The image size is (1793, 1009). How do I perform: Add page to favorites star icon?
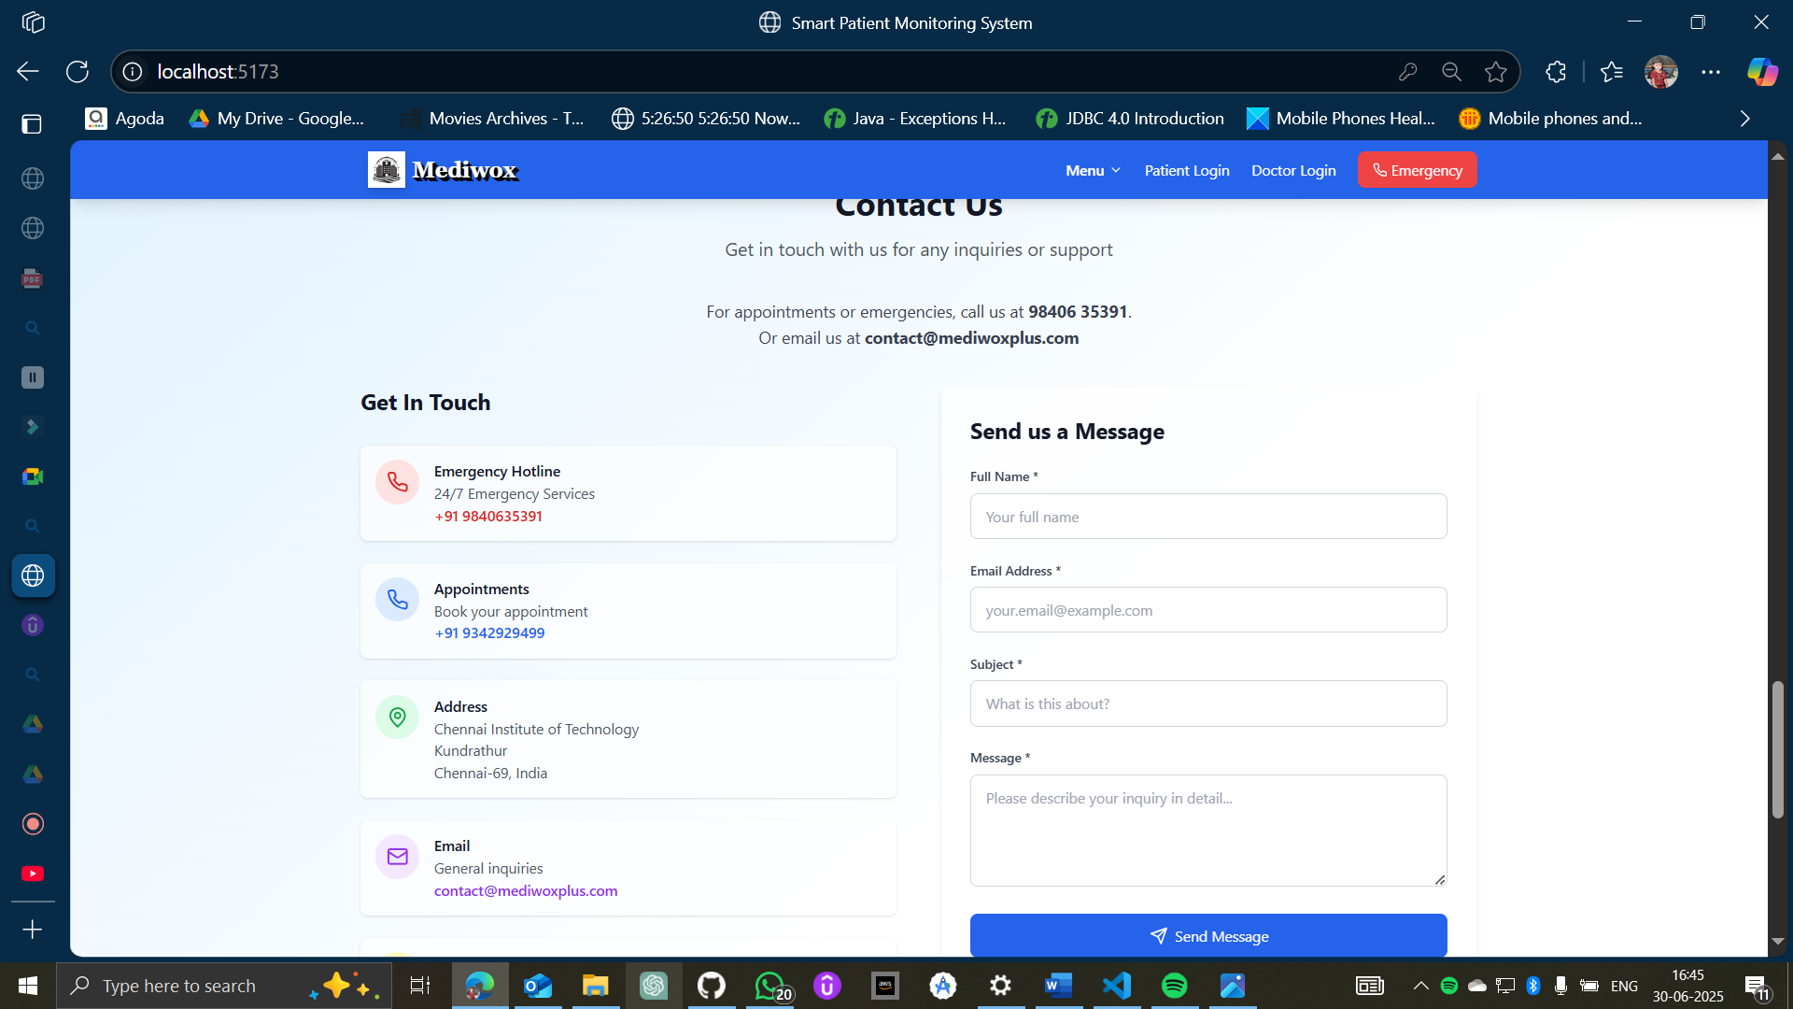tap(1496, 72)
